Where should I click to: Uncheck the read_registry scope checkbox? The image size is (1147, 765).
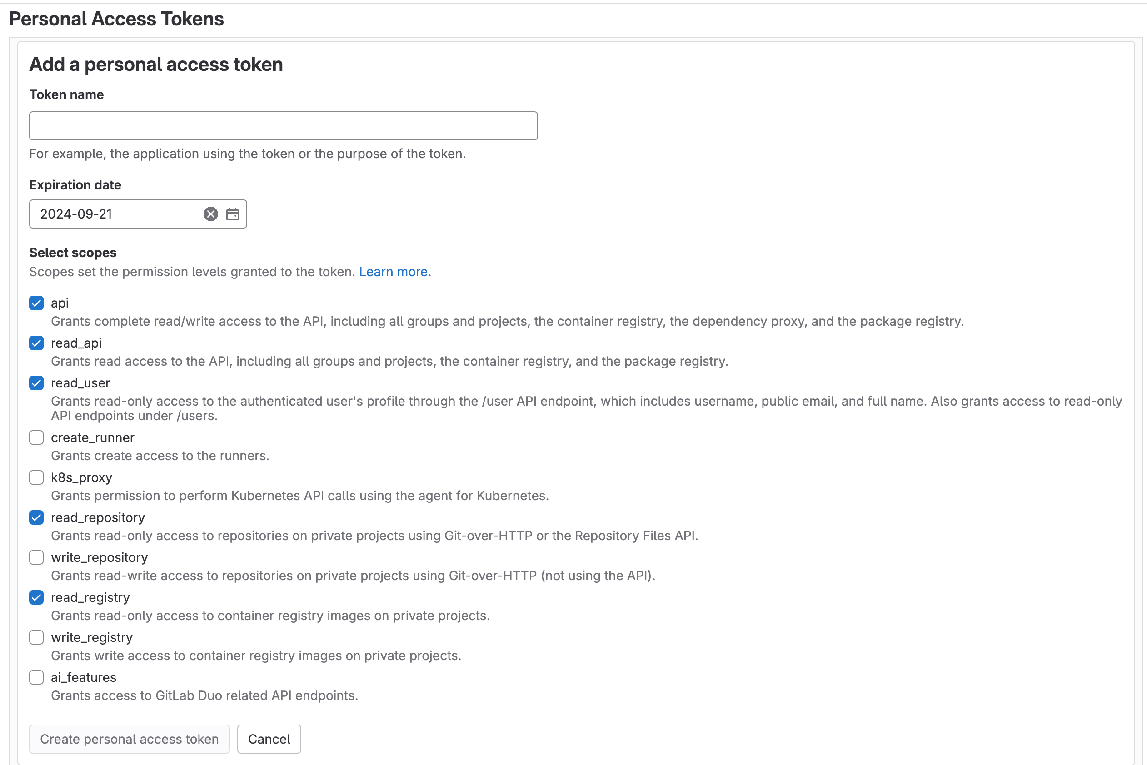point(37,598)
